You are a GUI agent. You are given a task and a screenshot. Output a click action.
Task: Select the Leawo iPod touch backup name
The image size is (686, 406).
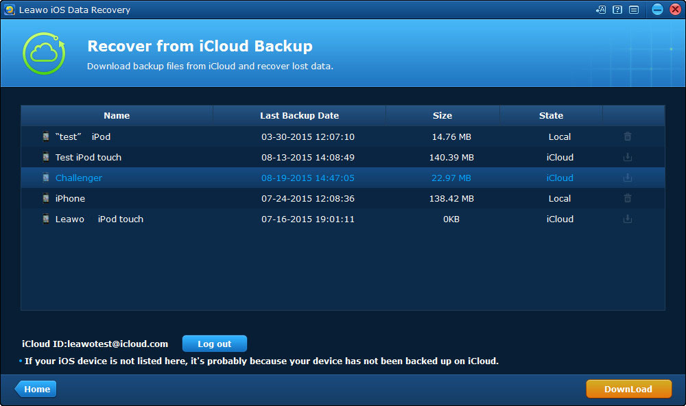99,219
